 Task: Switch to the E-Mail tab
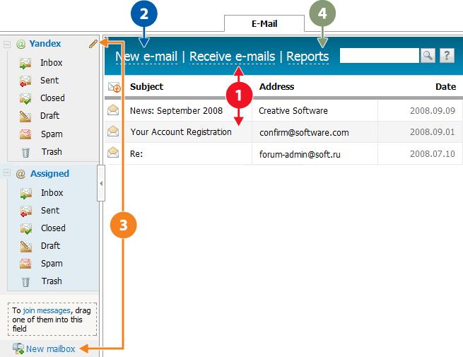pyautogui.click(x=264, y=23)
